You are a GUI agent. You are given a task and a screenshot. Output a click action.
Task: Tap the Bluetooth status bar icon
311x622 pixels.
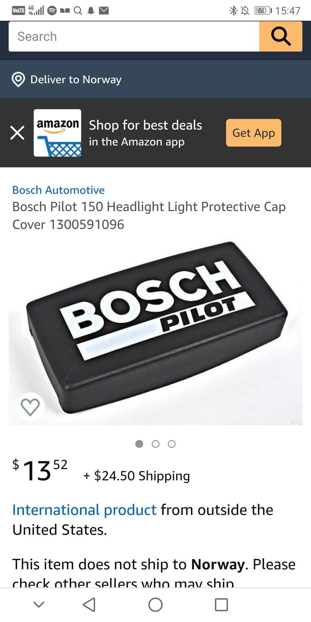pos(233,11)
